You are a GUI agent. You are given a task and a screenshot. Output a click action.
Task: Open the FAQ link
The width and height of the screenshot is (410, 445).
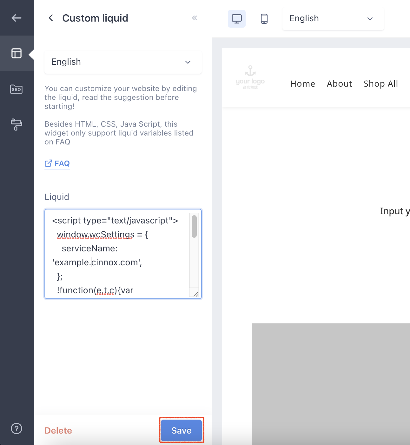click(x=57, y=163)
